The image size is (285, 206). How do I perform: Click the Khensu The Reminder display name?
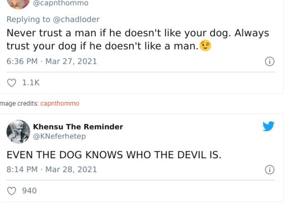coord(78,127)
